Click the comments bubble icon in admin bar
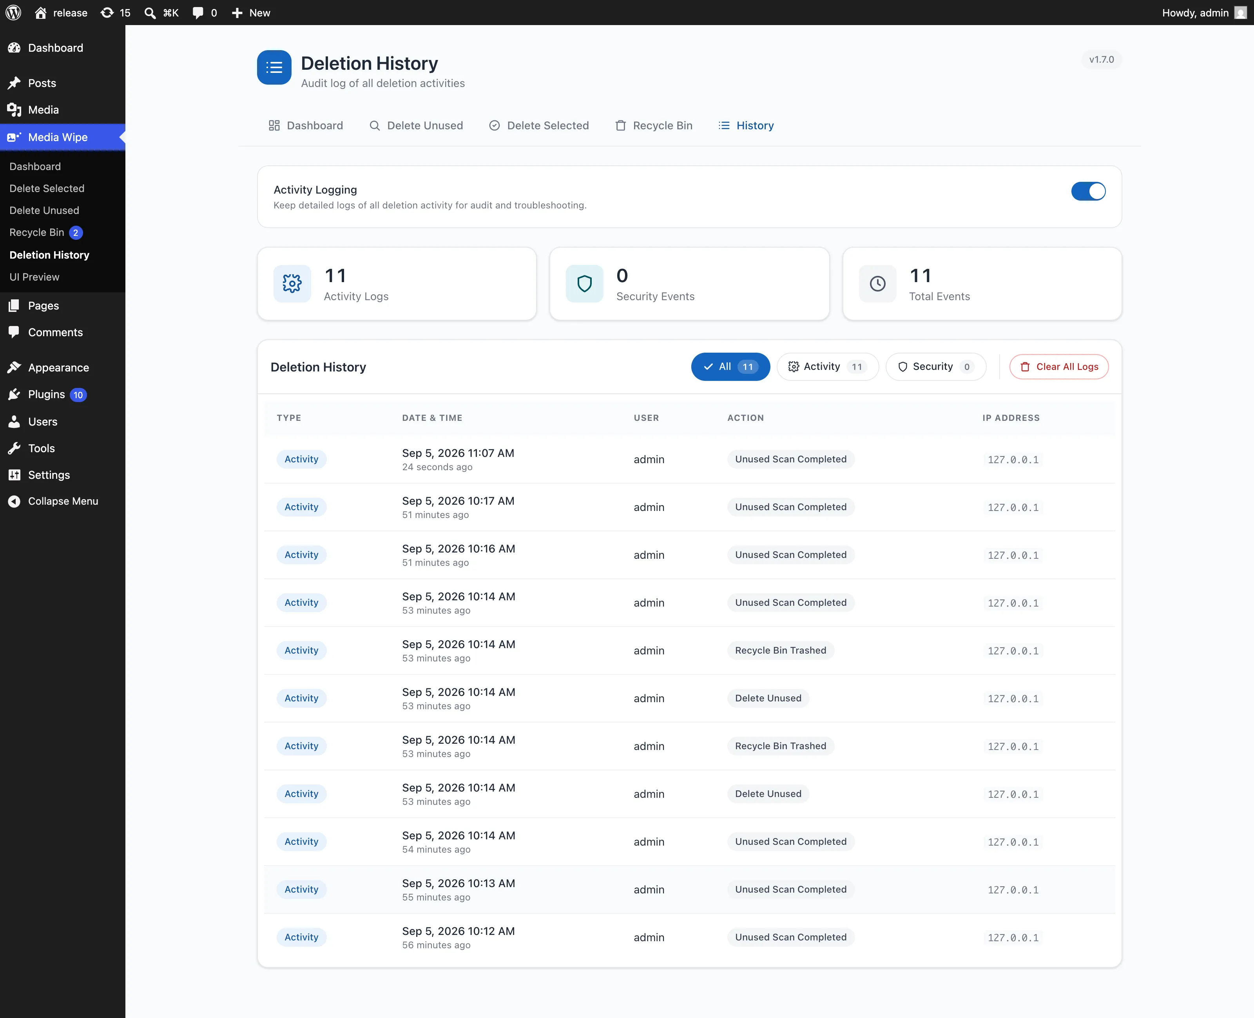1254x1018 pixels. tap(198, 12)
